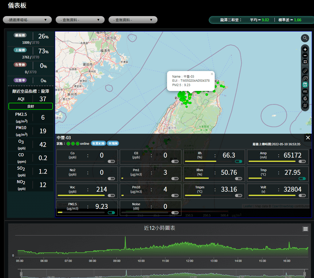The height and width of the screenshot is (278, 314).
Task: Close the 中豐-03 sensor detail panel
Action: [308, 137]
